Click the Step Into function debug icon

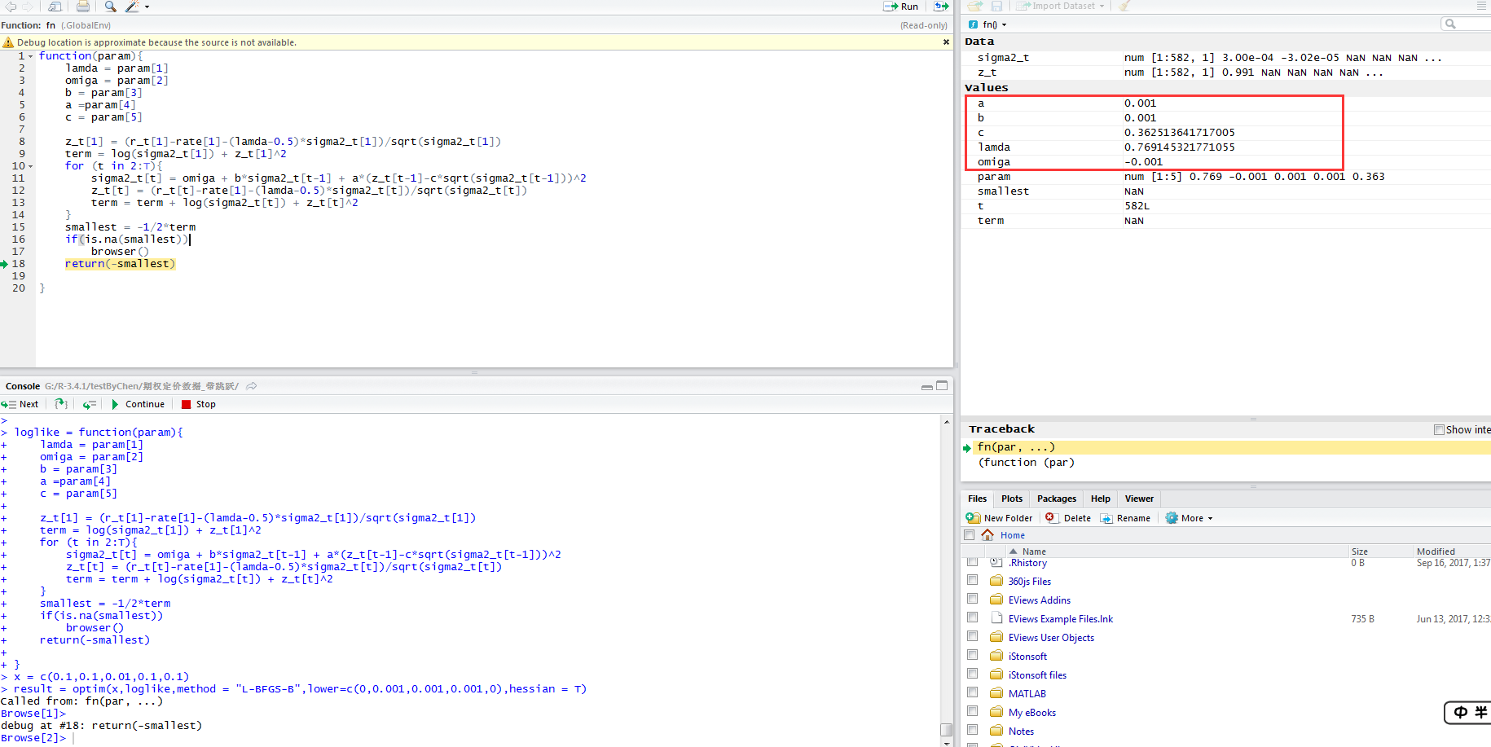61,404
